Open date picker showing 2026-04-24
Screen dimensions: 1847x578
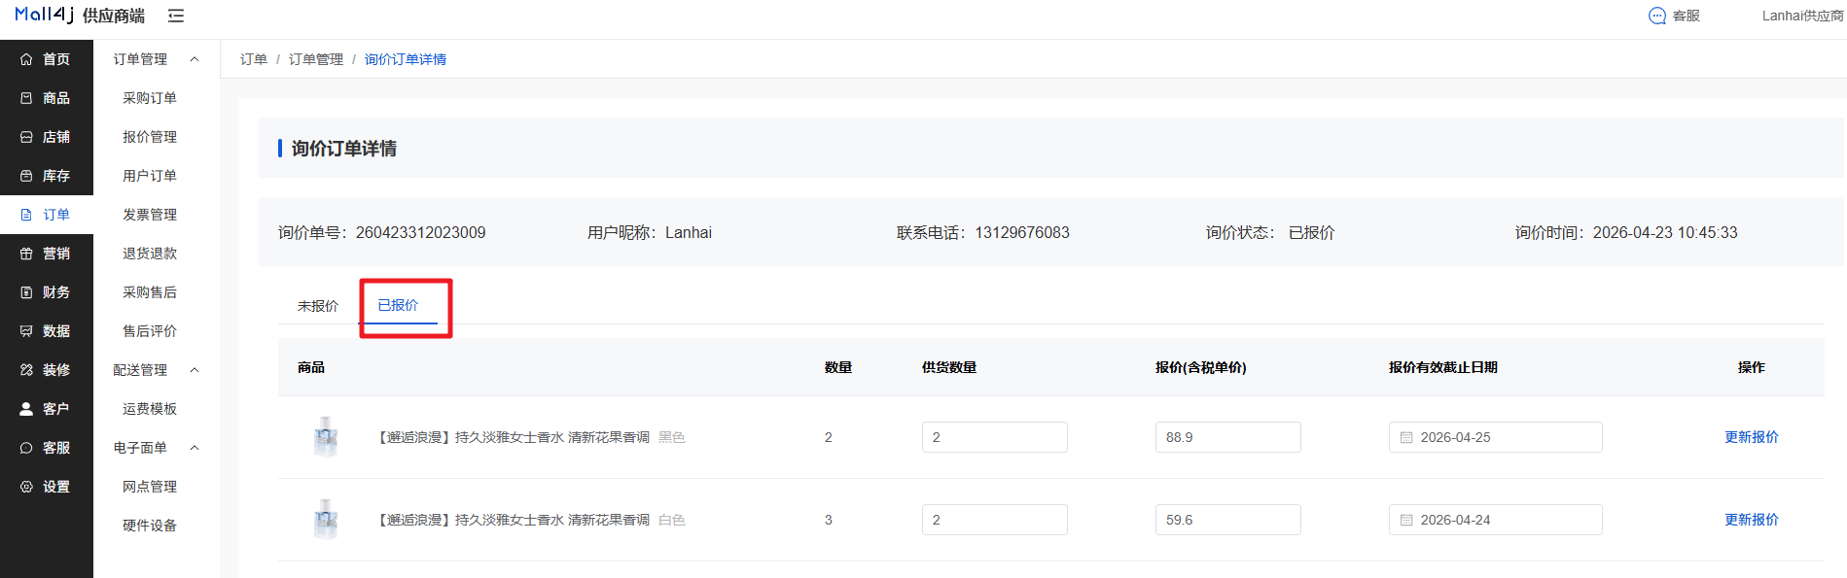click(x=1496, y=520)
